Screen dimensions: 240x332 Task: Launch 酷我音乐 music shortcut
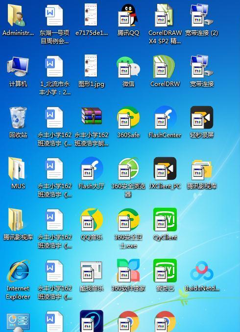coord(91,272)
